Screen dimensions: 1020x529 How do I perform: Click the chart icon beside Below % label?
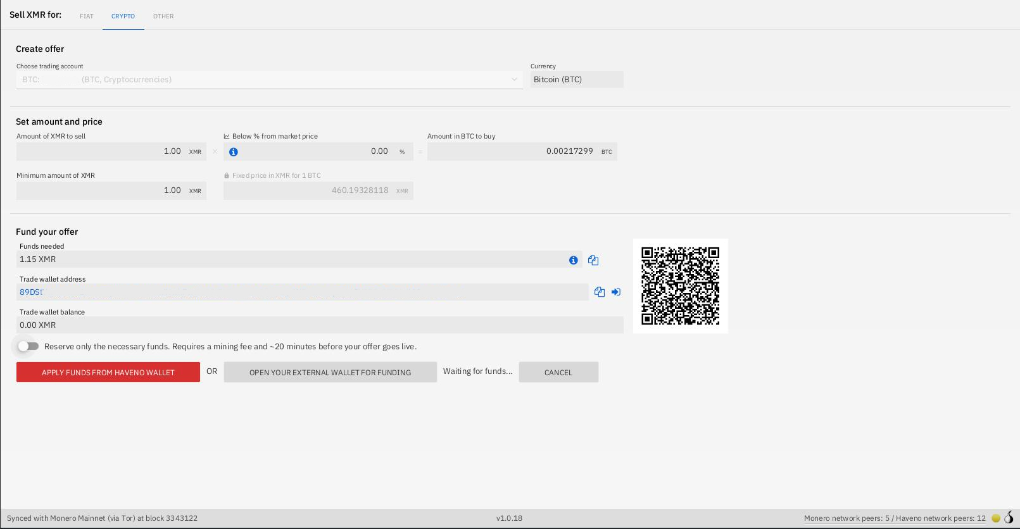(x=227, y=136)
